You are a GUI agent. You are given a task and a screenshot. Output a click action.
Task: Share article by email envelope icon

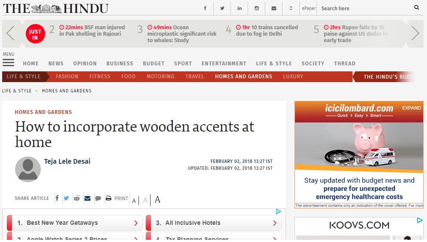(x=87, y=199)
